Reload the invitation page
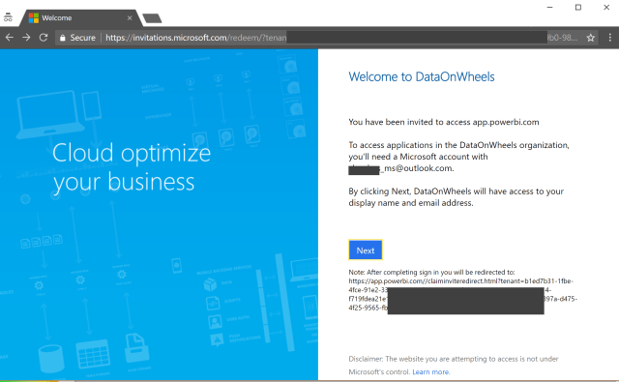The height and width of the screenshot is (382, 619). (44, 38)
